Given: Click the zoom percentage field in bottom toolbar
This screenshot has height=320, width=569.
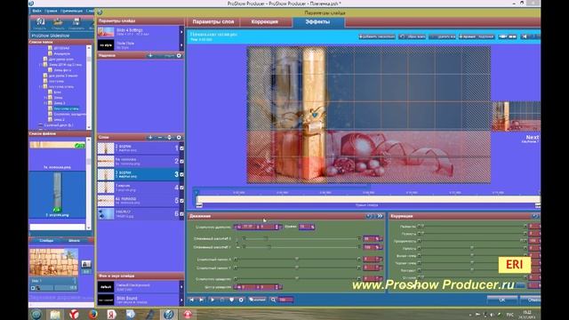Looking at the screenshot, I should tap(285, 300).
